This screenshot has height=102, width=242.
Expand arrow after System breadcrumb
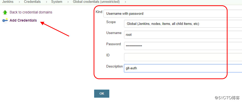click(68, 2)
